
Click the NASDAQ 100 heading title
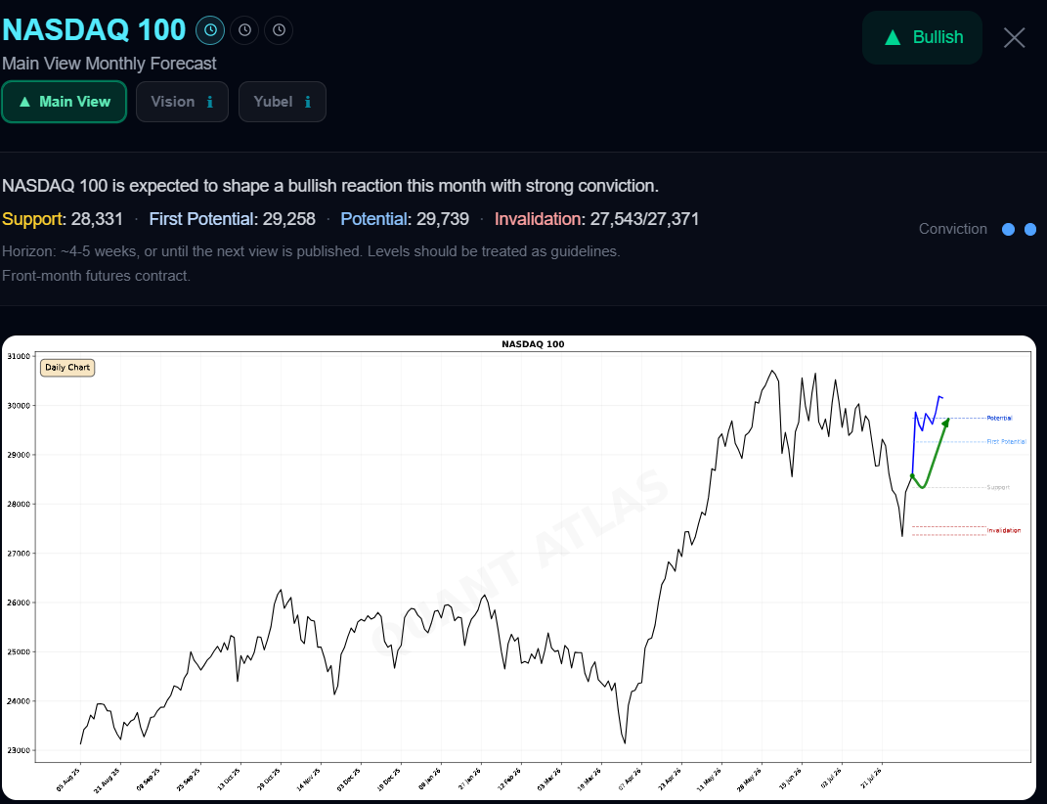pyautogui.click(x=94, y=30)
